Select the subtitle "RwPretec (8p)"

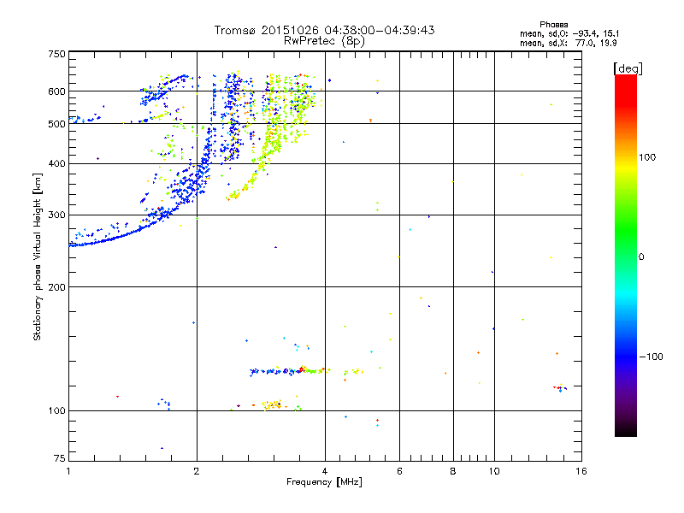tap(324, 41)
